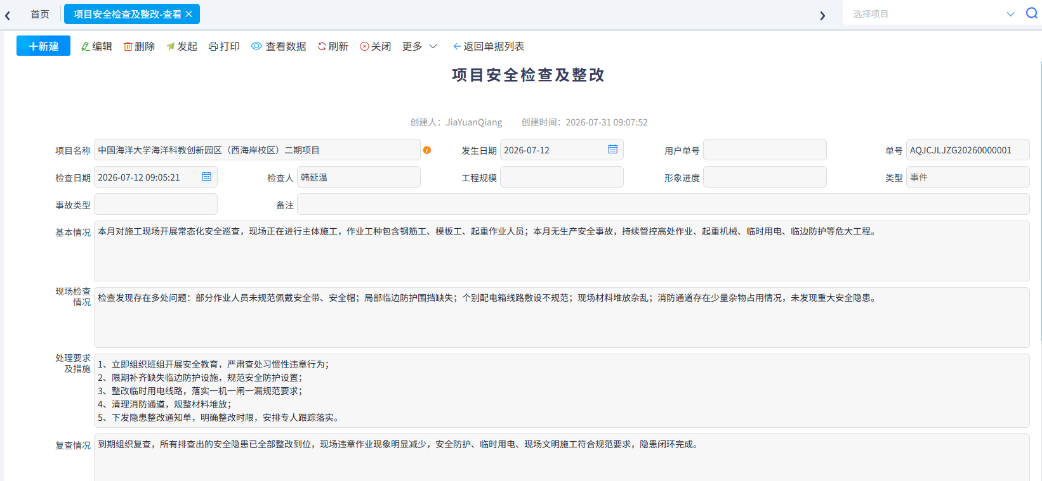This screenshot has height=481, width=1042.
Task: Switch to the 首页 tab
Action: pyautogui.click(x=40, y=14)
